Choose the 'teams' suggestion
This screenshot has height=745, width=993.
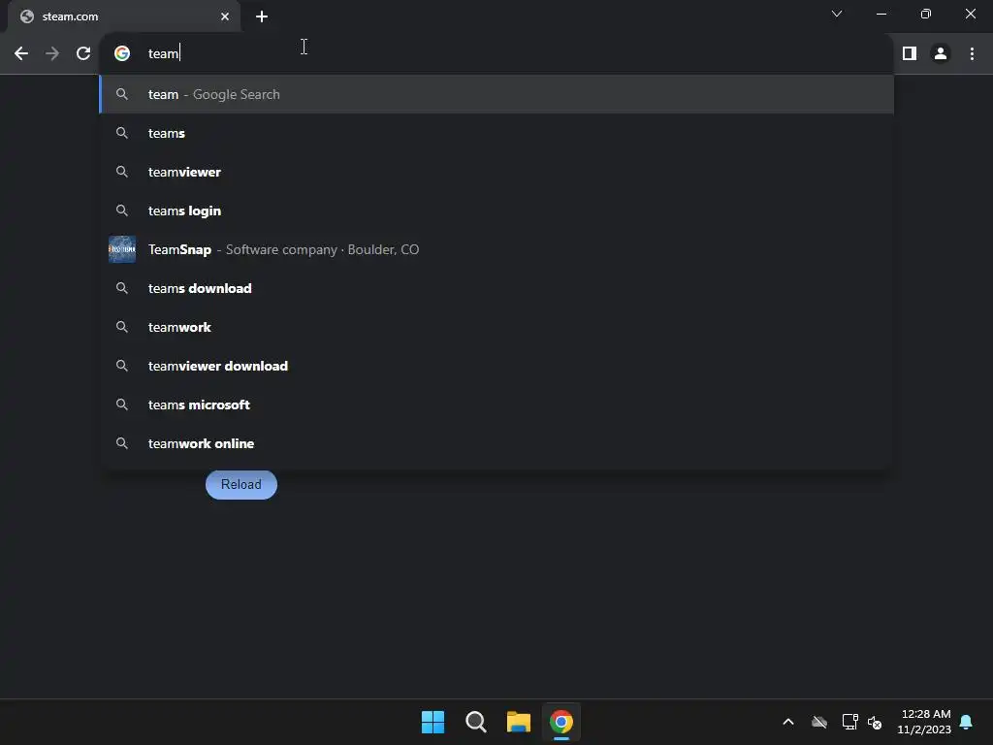click(496, 133)
